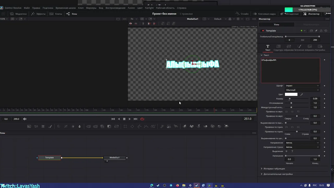Add a Transform node from toolbar
This screenshot has height=188, width=334.
coord(116,126)
